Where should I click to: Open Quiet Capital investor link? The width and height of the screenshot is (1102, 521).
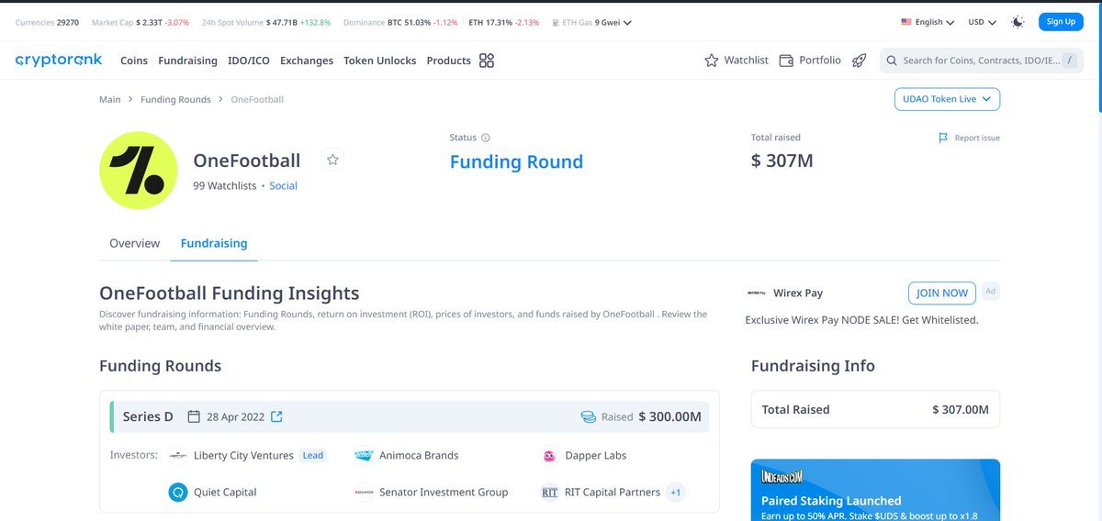point(225,493)
